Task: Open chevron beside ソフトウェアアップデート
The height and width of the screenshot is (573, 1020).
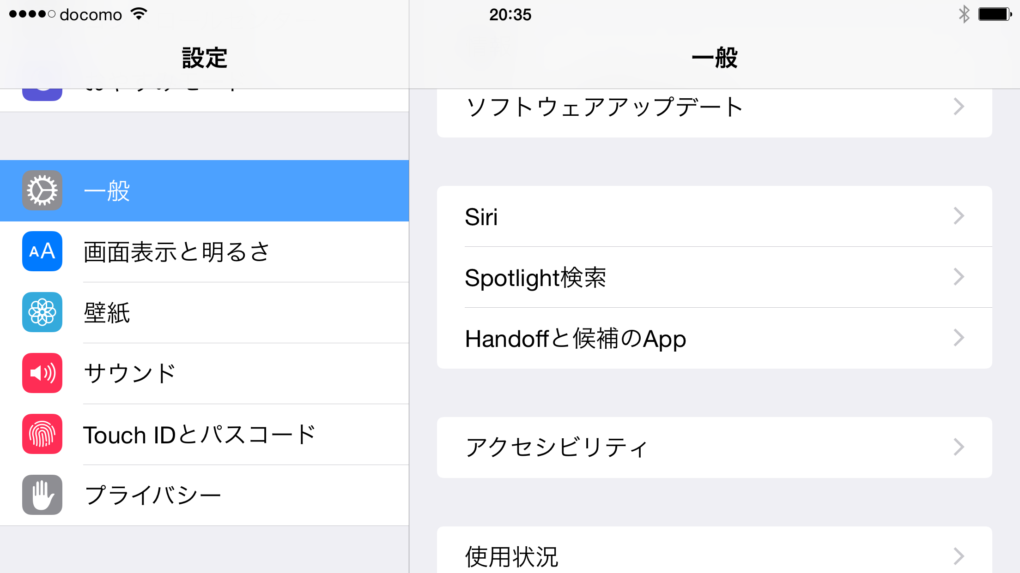Action: tap(959, 107)
